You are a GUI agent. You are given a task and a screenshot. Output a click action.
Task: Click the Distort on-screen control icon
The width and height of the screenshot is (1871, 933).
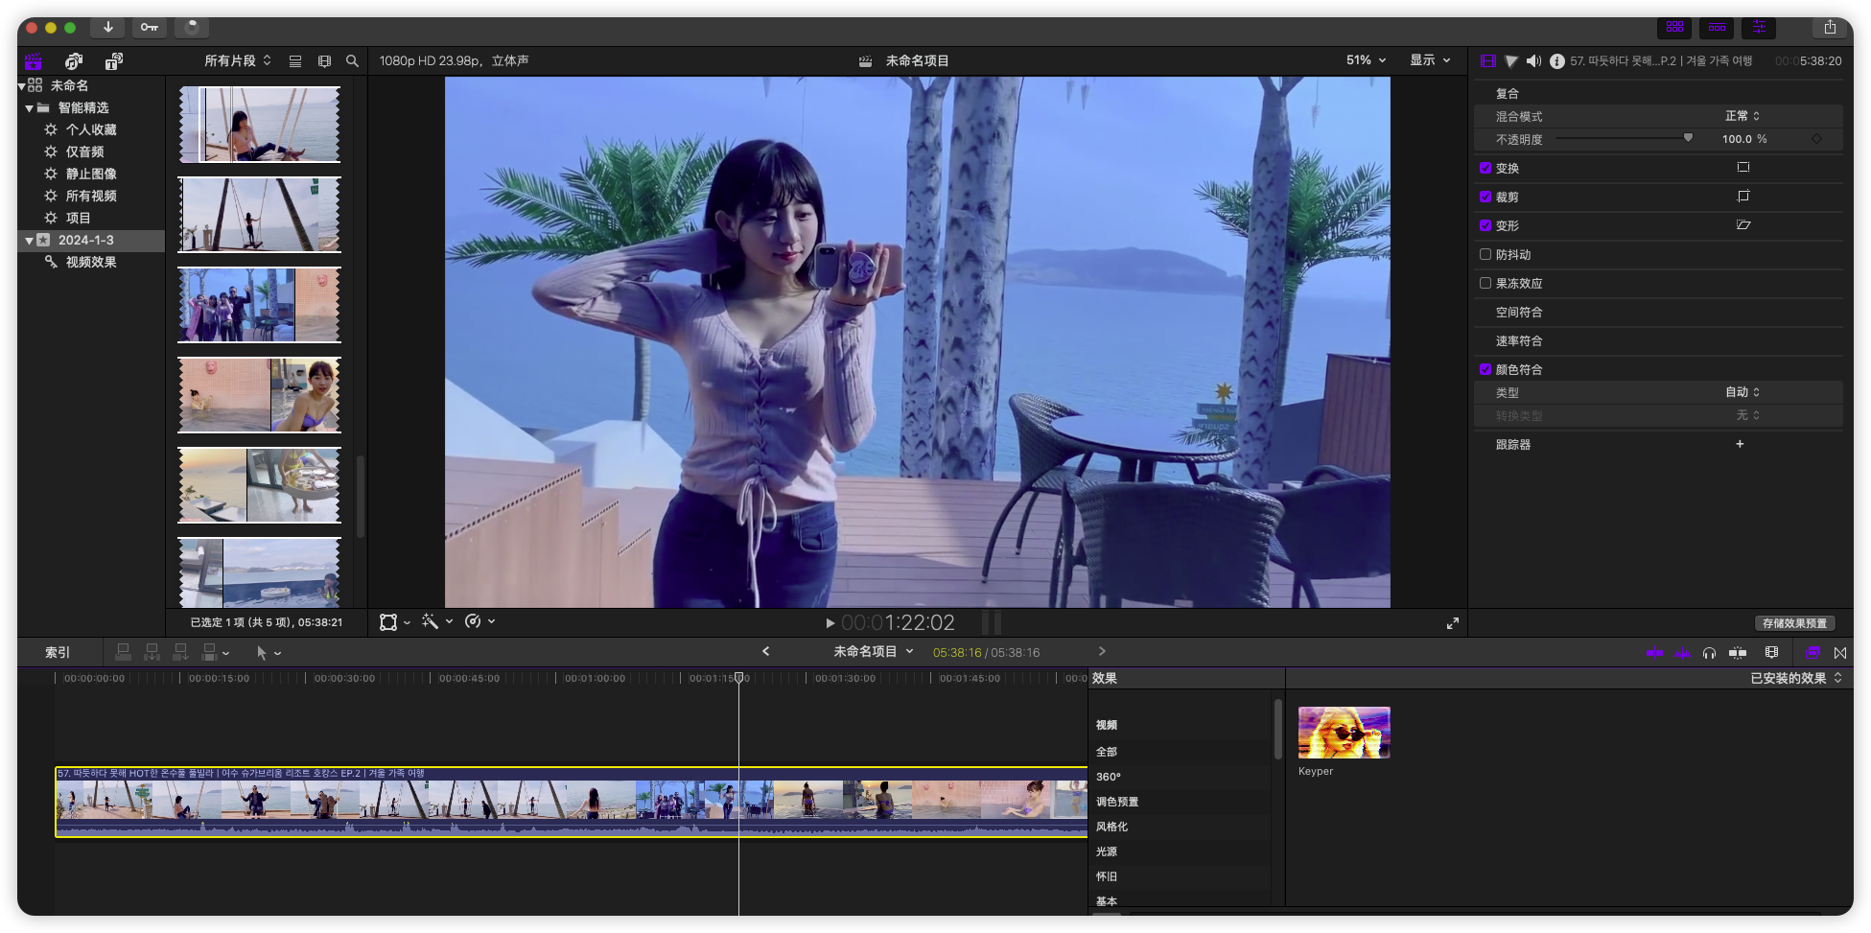tap(1743, 225)
